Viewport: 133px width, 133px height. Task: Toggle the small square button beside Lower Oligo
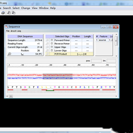52,51
